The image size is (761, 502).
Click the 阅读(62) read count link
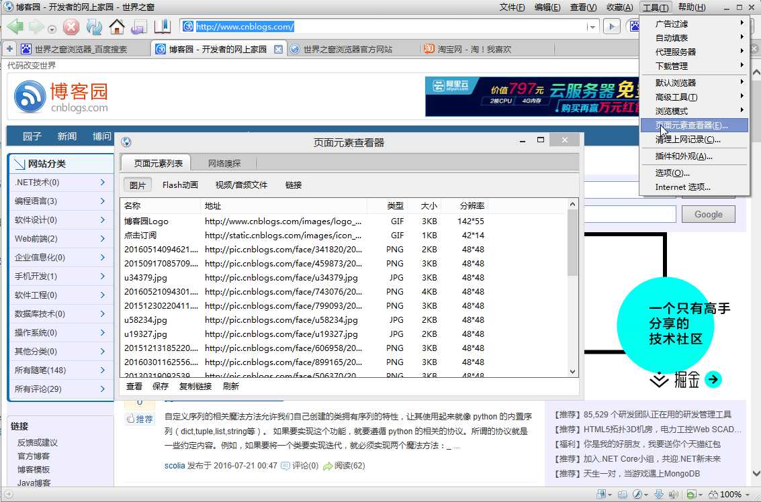click(344, 466)
